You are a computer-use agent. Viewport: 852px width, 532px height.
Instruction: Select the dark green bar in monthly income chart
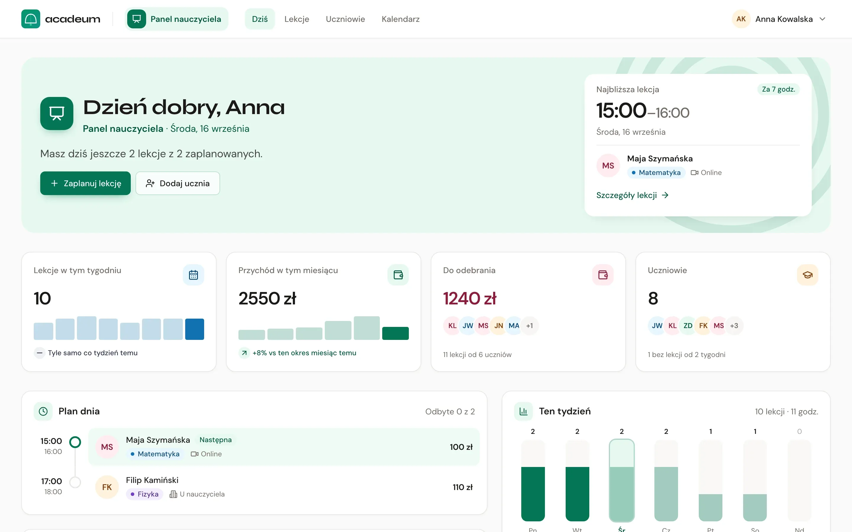point(395,333)
